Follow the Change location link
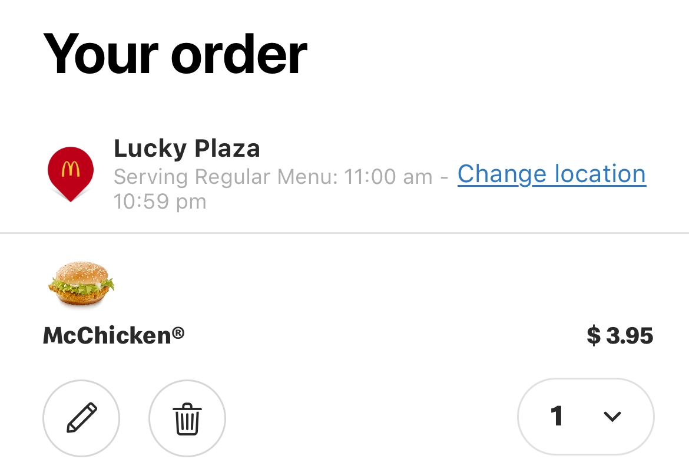The width and height of the screenshot is (689, 472). pyautogui.click(x=552, y=174)
